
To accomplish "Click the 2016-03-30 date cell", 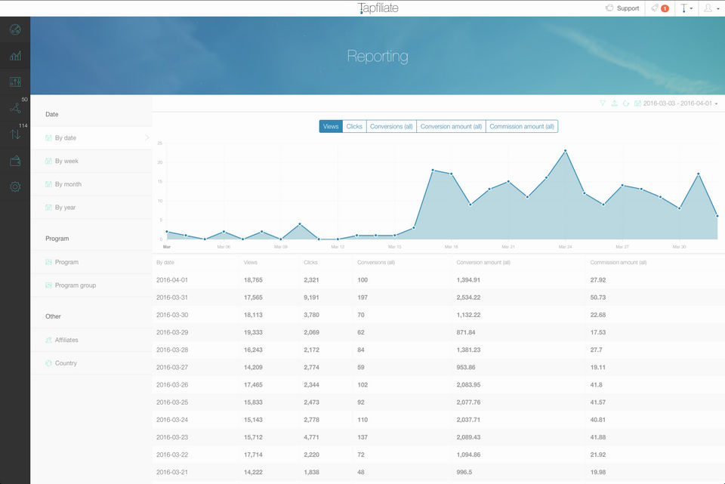I will (x=172, y=315).
